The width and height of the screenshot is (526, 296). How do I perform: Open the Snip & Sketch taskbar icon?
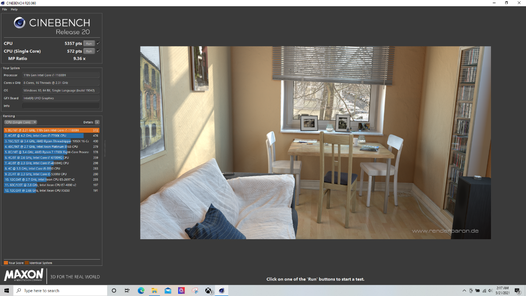195,291
